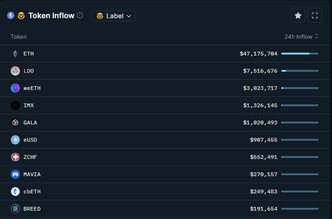Expand the panel to fullscreen
332x219 pixels.
point(315,15)
